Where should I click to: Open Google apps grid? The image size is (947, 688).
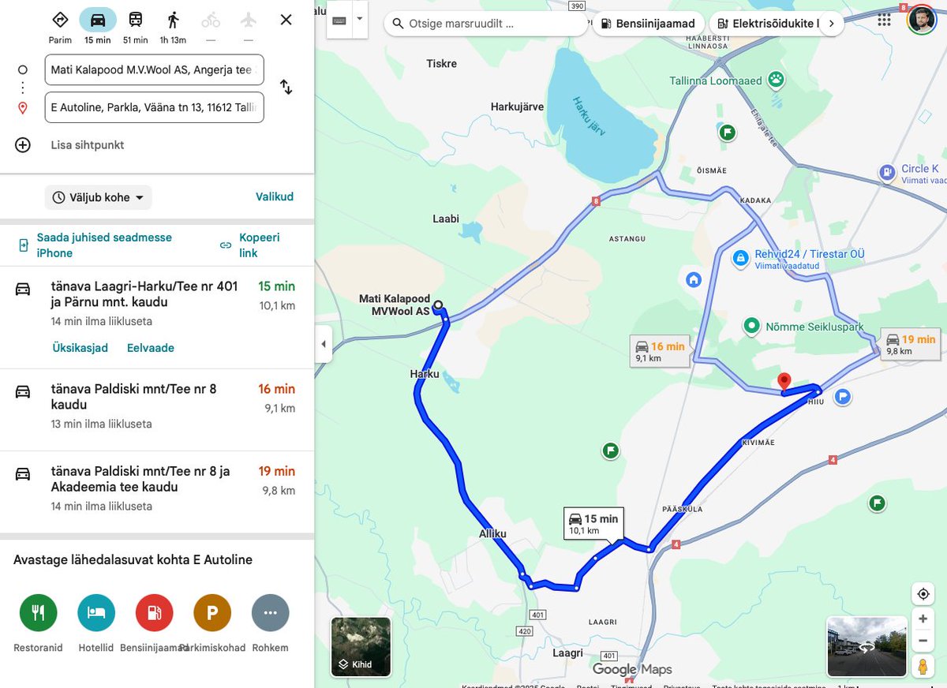coord(885,21)
